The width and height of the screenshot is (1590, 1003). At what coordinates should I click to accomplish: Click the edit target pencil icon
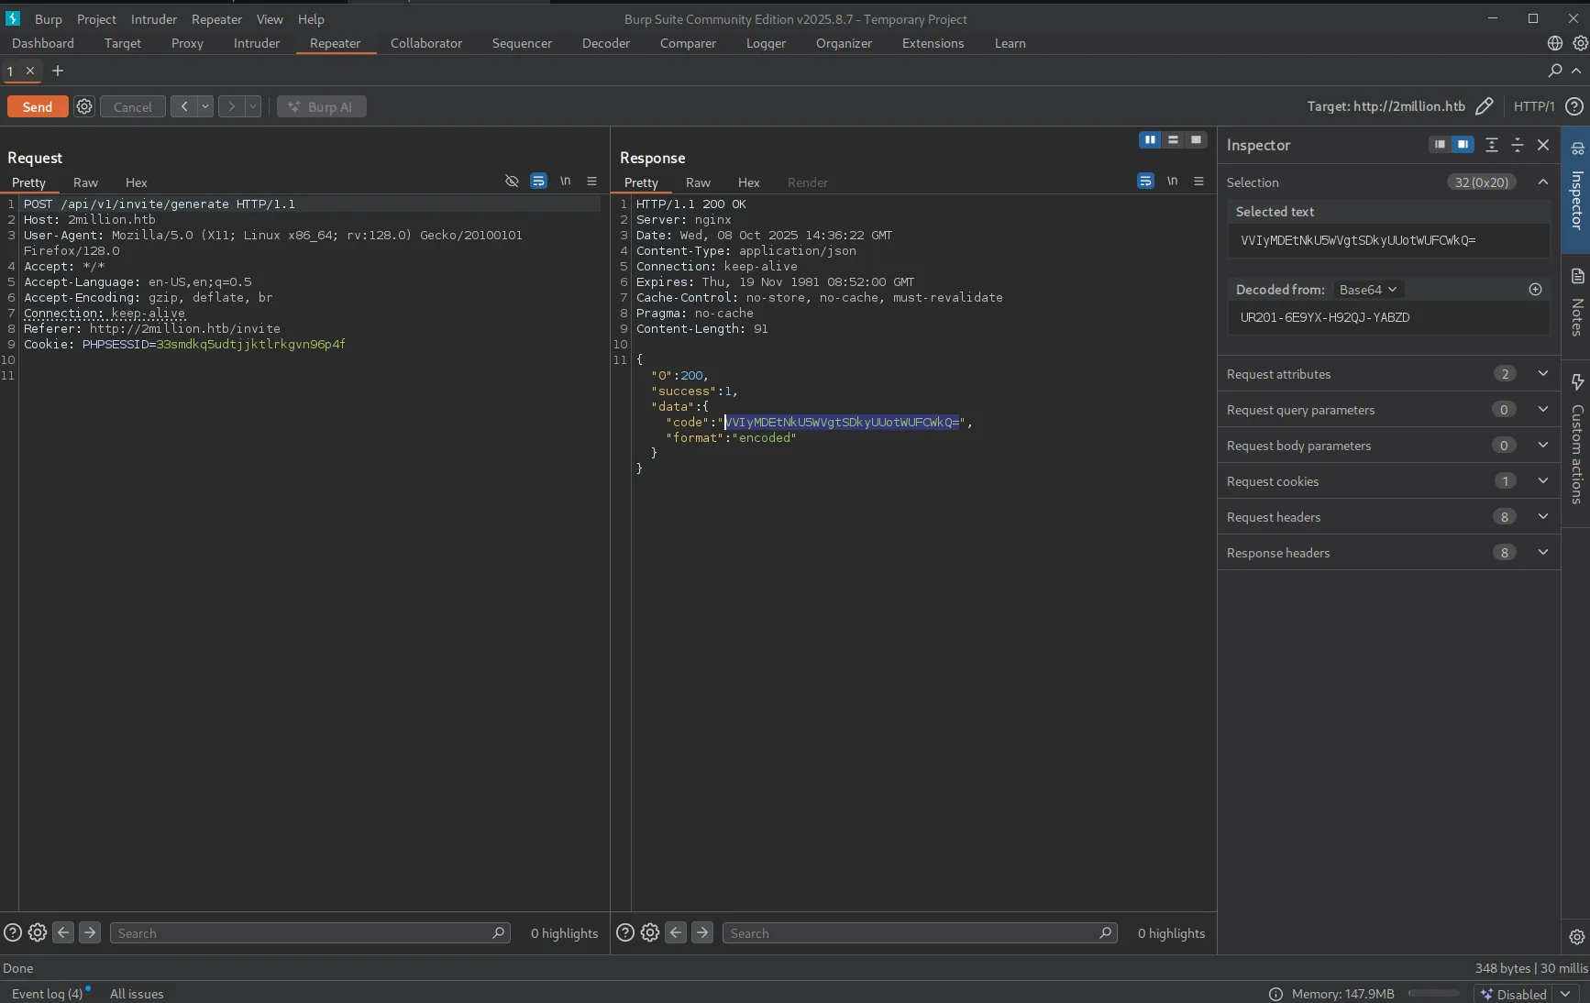(x=1484, y=106)
